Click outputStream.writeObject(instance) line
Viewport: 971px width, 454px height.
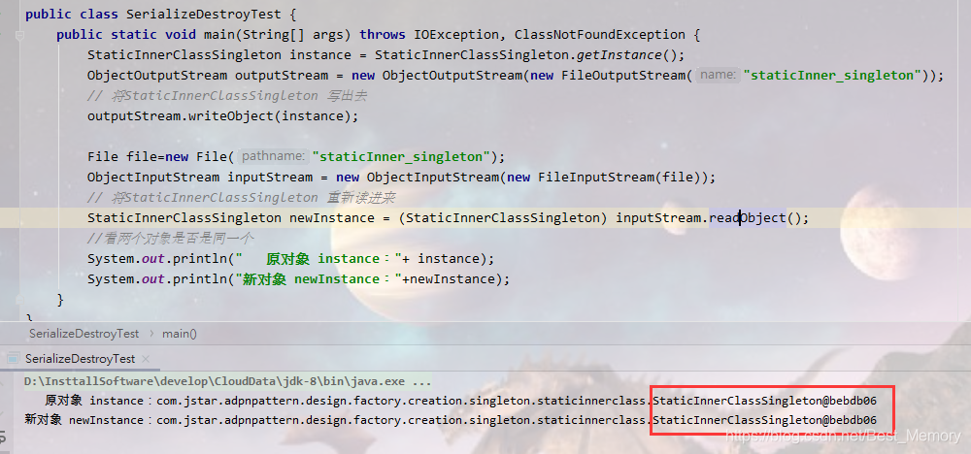coord(223,116)
